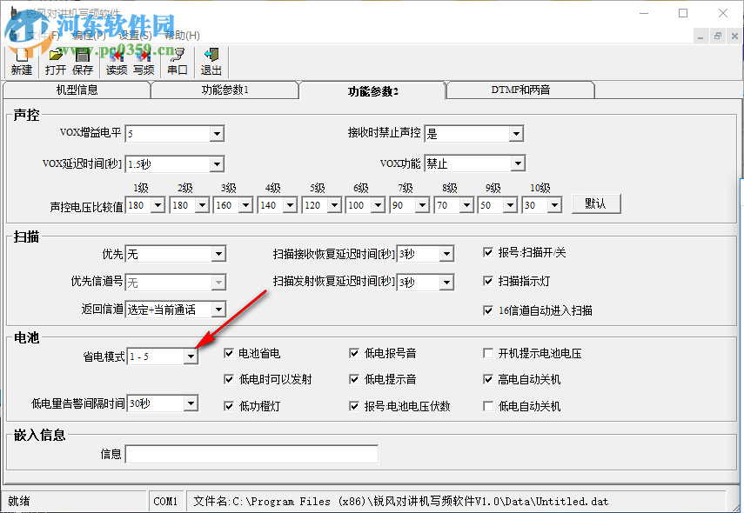This screenshot has width=744, height=513.
Task: Uncheck the 电池省电 checkbox
Action: coord(229,353)
